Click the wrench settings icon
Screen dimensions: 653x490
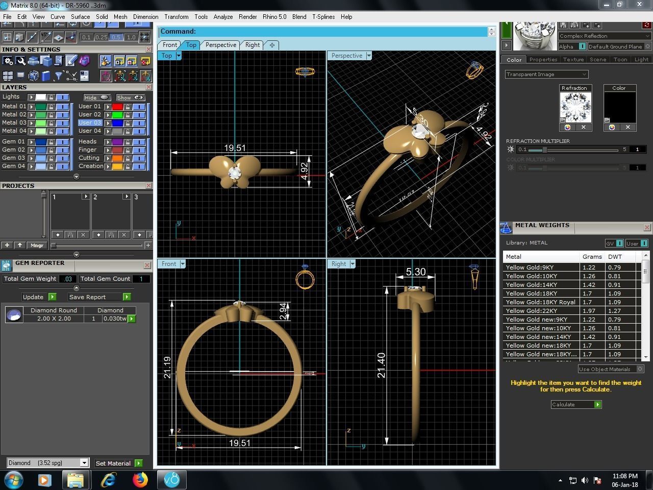(20, 61)
